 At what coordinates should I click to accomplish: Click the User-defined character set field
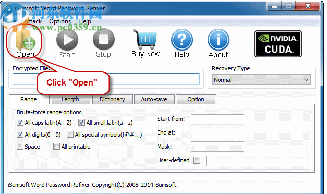pos(258,161)
